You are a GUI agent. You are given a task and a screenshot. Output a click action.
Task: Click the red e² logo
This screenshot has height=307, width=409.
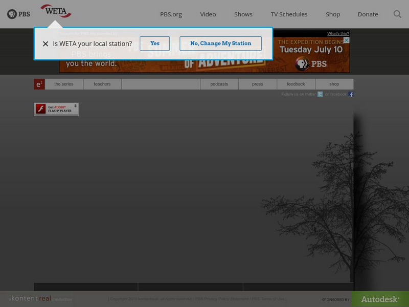(39, 84)
